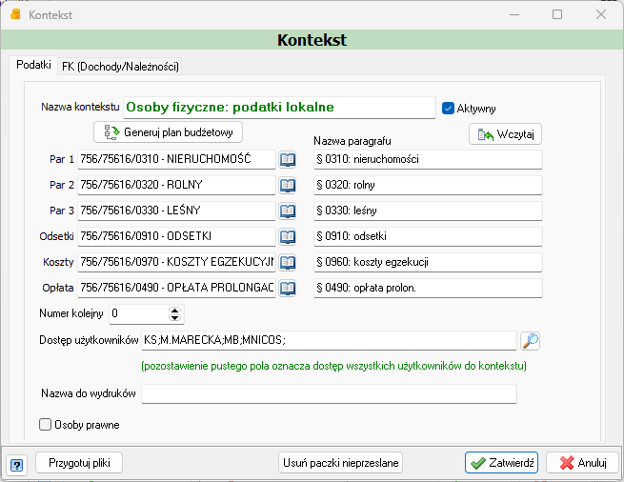The image size is (624, 482).
Task: Click Generuj plan budżetowy button
Action: 168,132
